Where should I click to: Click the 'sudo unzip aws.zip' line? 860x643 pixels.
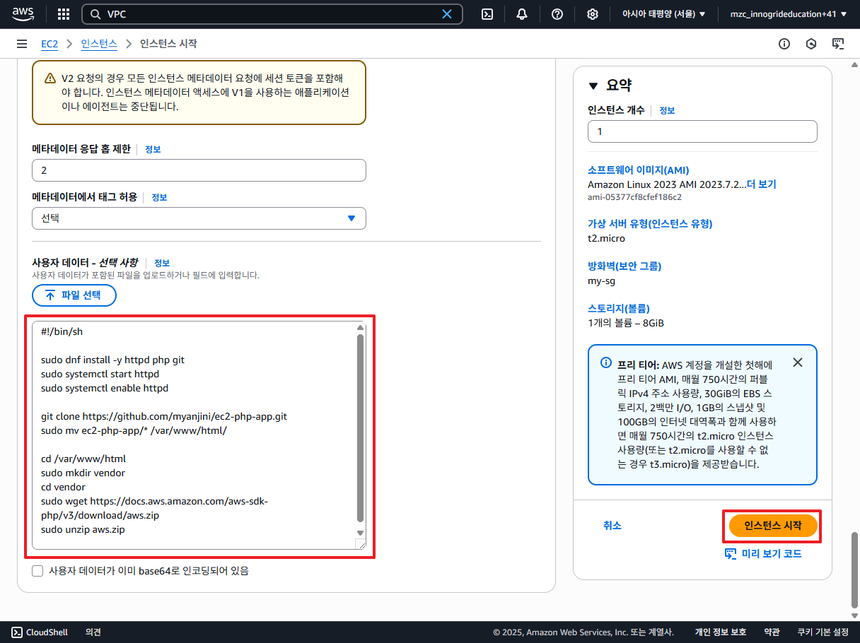[83, 529]
